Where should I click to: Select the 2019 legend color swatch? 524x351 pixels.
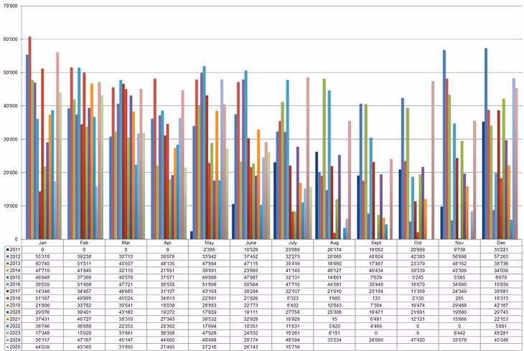7,305
